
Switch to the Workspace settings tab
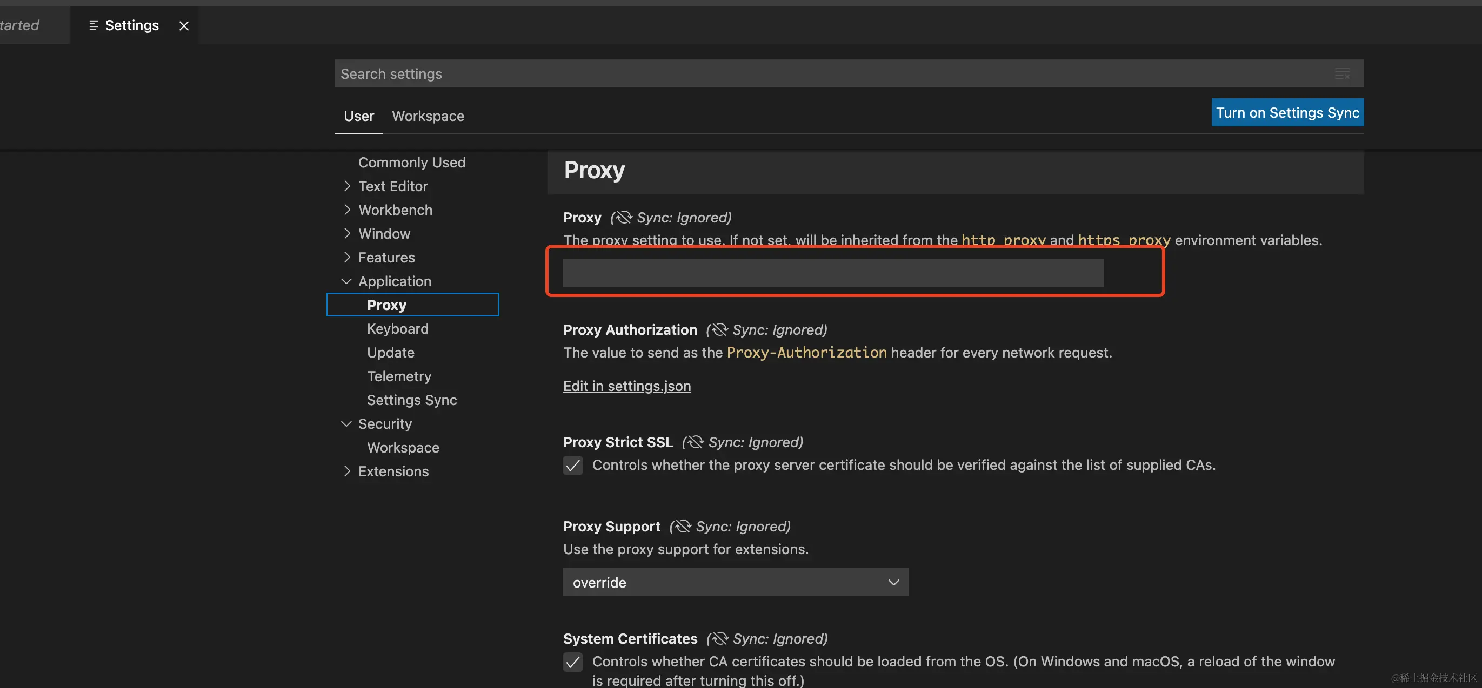428,116
